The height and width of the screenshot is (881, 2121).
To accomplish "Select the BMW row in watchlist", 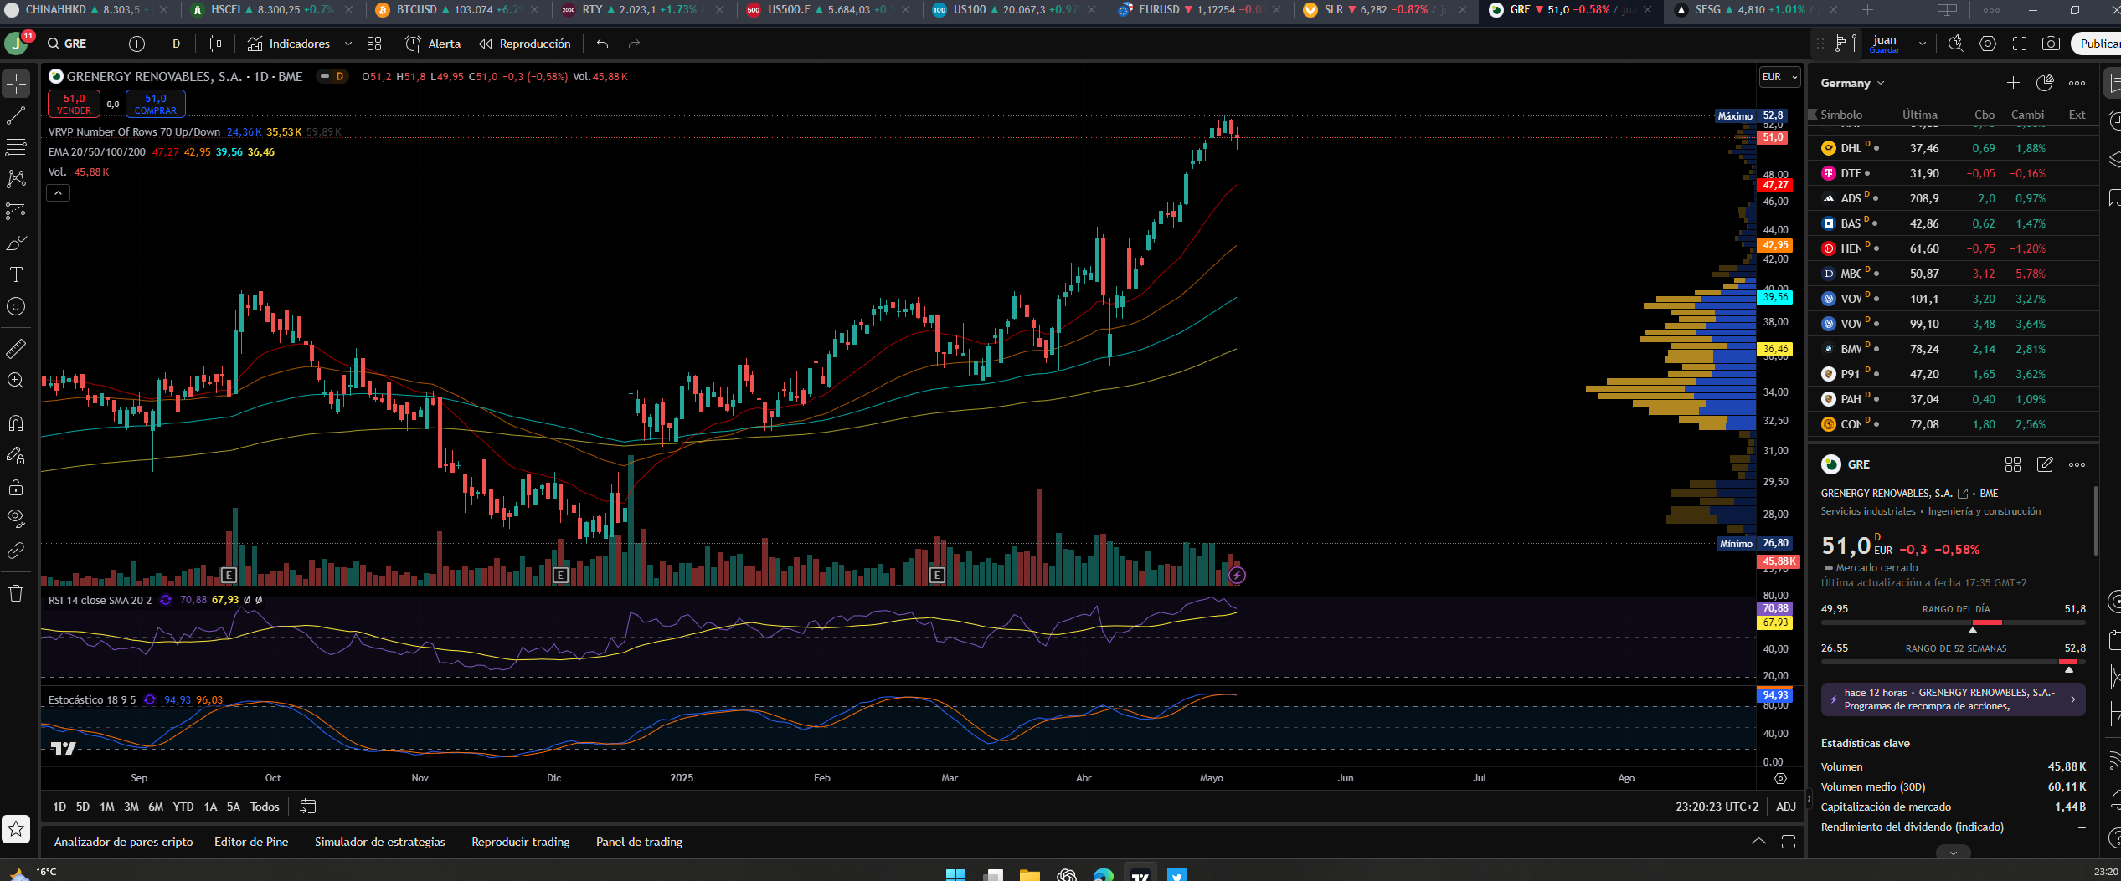I will click(x=1953, y=349).
